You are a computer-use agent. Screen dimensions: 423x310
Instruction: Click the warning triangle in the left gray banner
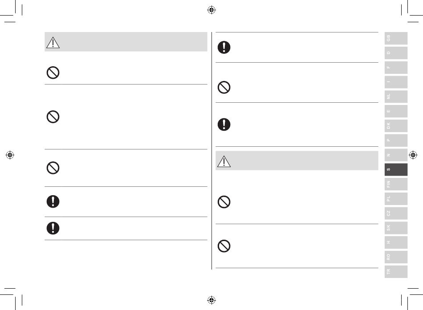point(53,43)
